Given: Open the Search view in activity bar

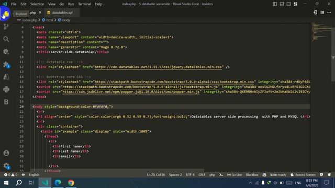Looking at the screenshot, I should click(x=6, y=39).
